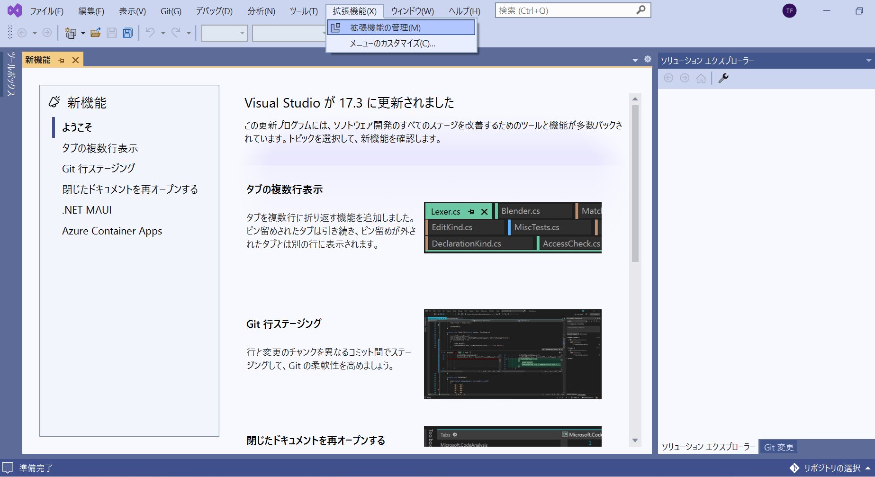Click the redo arrow icon
875x477 pixels.
pos(176,33)
